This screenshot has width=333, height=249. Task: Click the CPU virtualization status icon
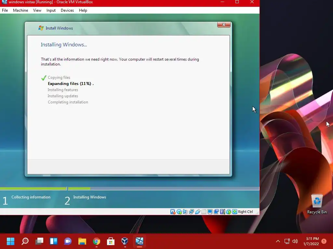tap(222, 211)
